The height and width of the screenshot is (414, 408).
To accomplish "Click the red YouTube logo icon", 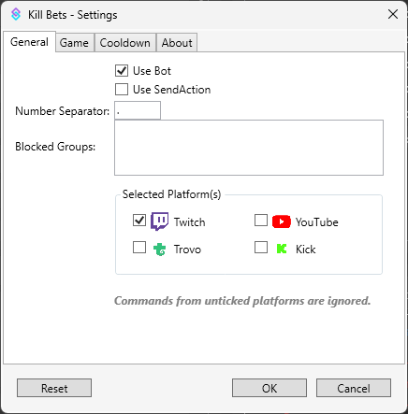I will pyautogui.click(x=281, y=221).
